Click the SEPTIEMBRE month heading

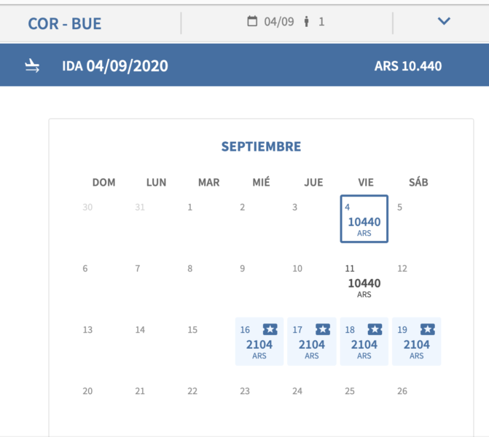pyautogui.click(x=261, y=146)
